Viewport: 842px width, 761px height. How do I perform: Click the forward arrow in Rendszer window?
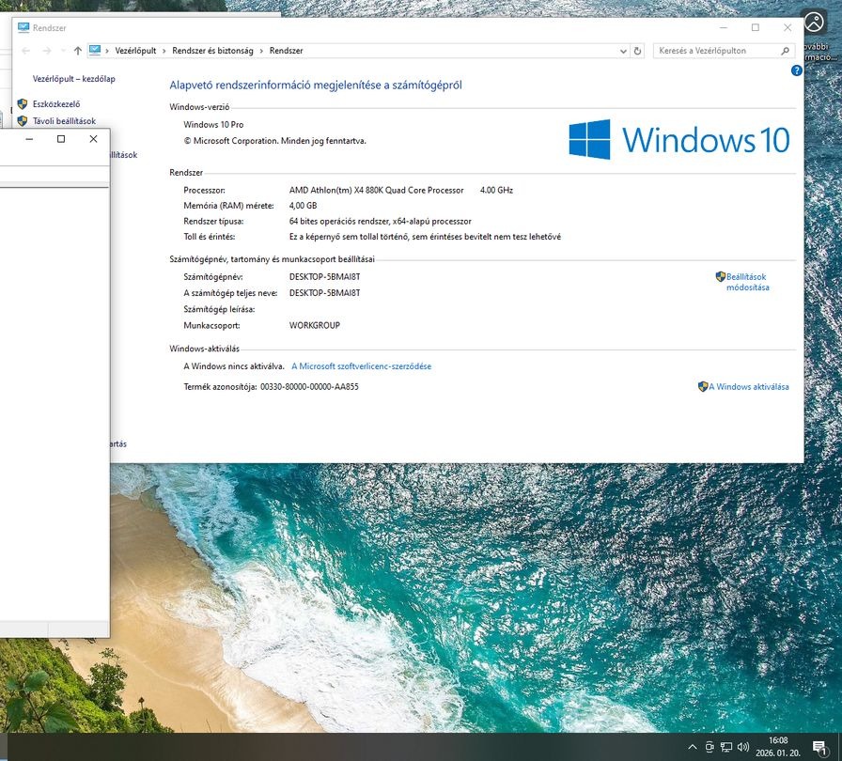pyautogui.click(x=47, y=51)
